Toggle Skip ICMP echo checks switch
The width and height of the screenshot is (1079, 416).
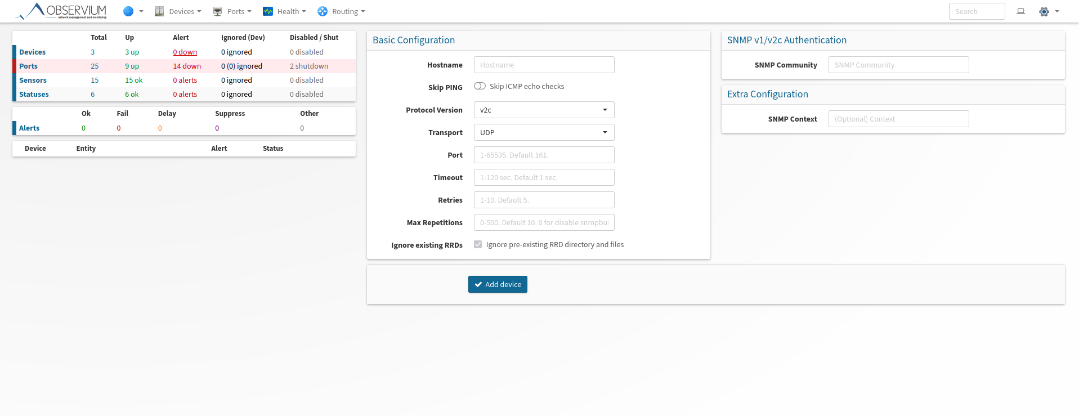[x=480, y=86]
